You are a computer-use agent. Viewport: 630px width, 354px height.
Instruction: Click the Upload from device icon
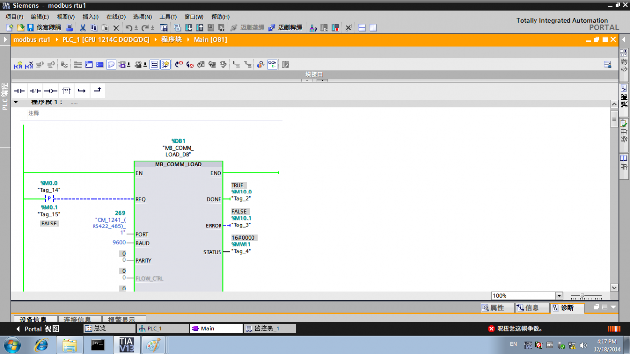pyautogui.click(x=199, y=28)
